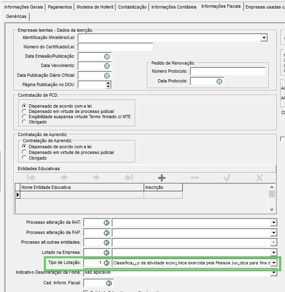The width and height of the screenshot is (285, 292).
Task: Go to last Entidades Educativas record
Action: coord(129,178)
